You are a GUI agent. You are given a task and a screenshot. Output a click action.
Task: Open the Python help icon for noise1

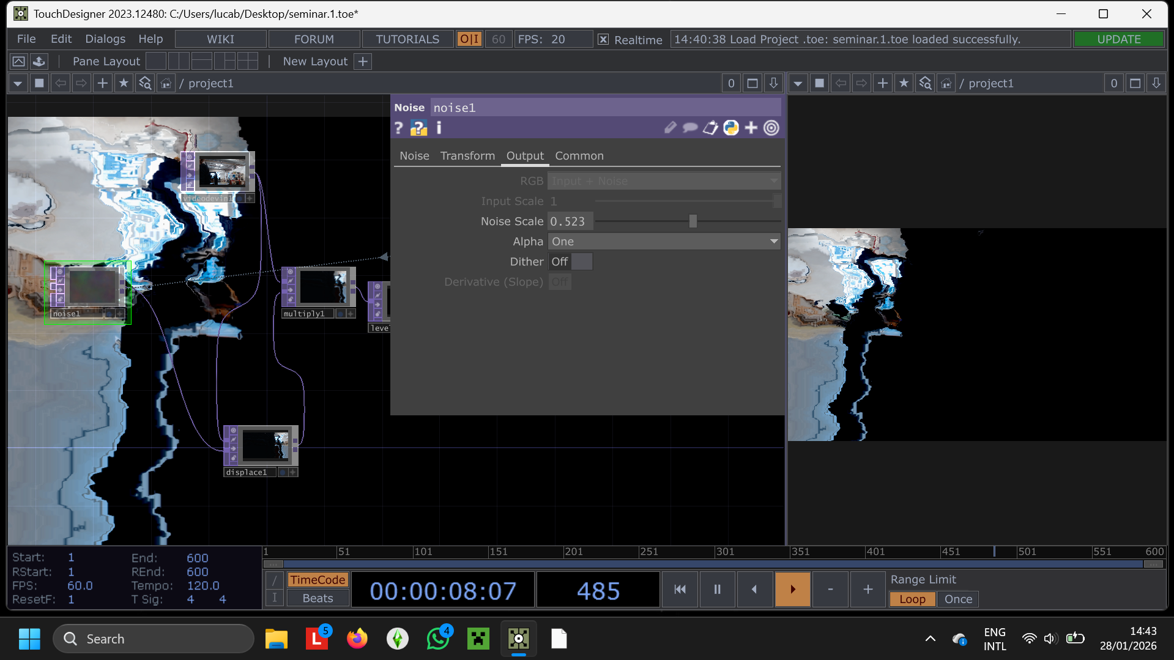(418, 128)
